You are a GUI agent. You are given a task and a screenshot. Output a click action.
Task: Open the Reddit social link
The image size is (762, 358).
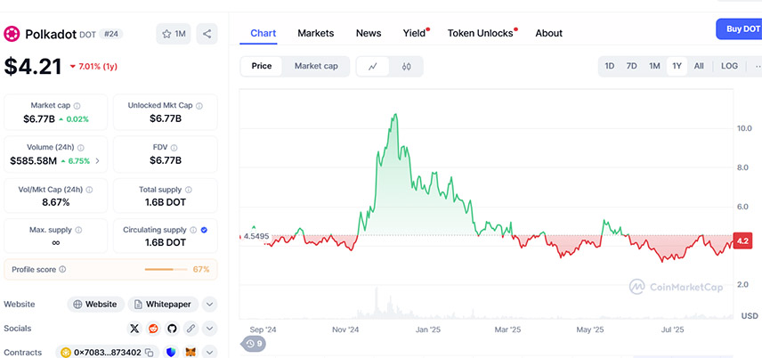tap(153, 329)
